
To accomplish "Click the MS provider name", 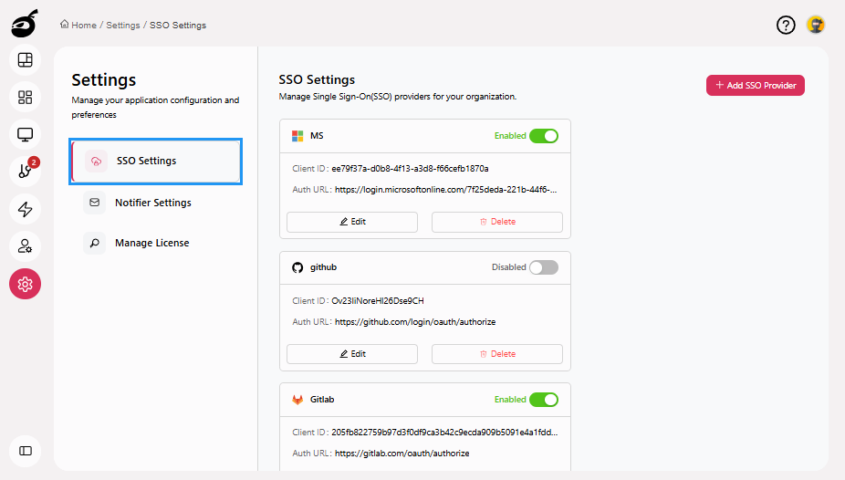I will (x=317, y=136).
